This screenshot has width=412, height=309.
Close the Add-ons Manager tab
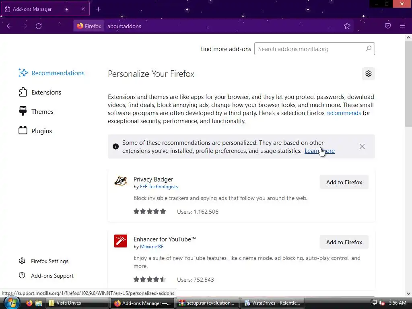coord(83,9)
